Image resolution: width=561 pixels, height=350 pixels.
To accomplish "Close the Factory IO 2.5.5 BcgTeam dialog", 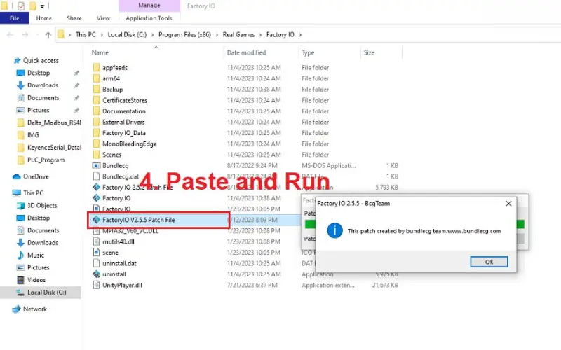I will [x=508, y=204].
